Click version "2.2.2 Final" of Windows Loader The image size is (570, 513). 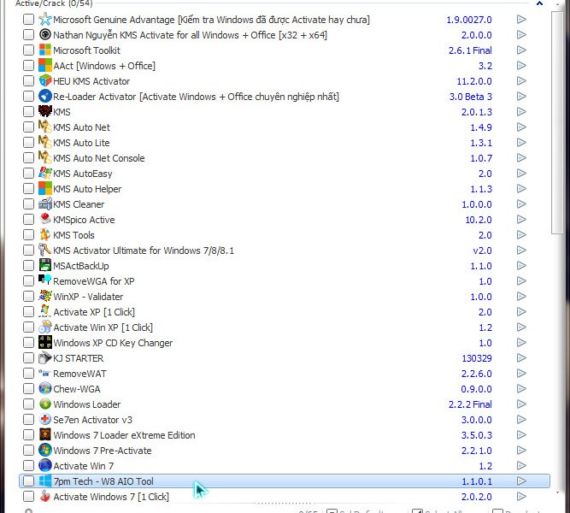pyautogui.click(x=470, y=404)
